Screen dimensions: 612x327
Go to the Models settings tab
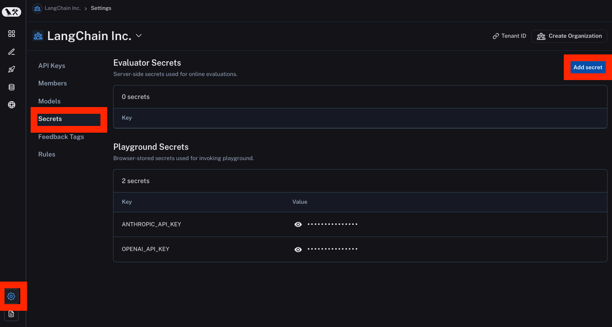[50, 101]
